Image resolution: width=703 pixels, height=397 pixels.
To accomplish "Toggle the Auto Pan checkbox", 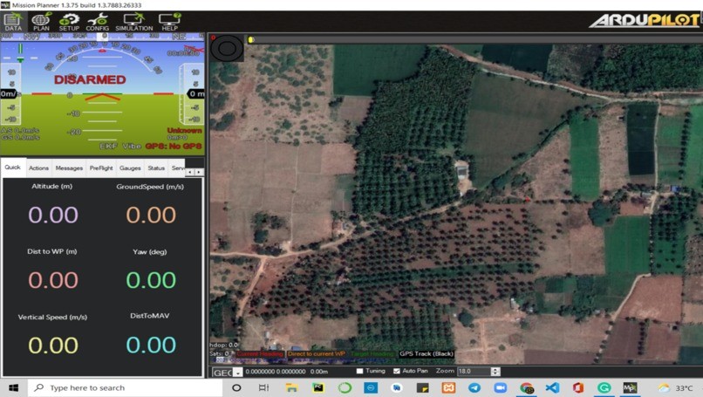I will tap(396, 371).
